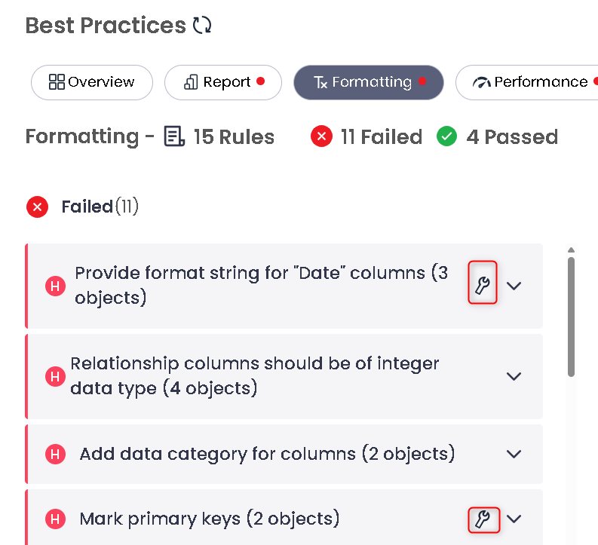Expand the Relationship columns integer type rule

pyautogui.click(x=514, y=376)
